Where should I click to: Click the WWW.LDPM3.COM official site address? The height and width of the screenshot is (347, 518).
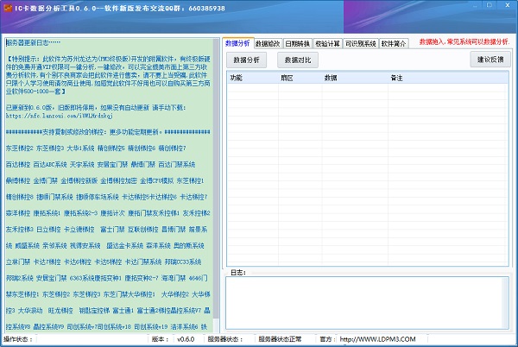click(377, 339)
